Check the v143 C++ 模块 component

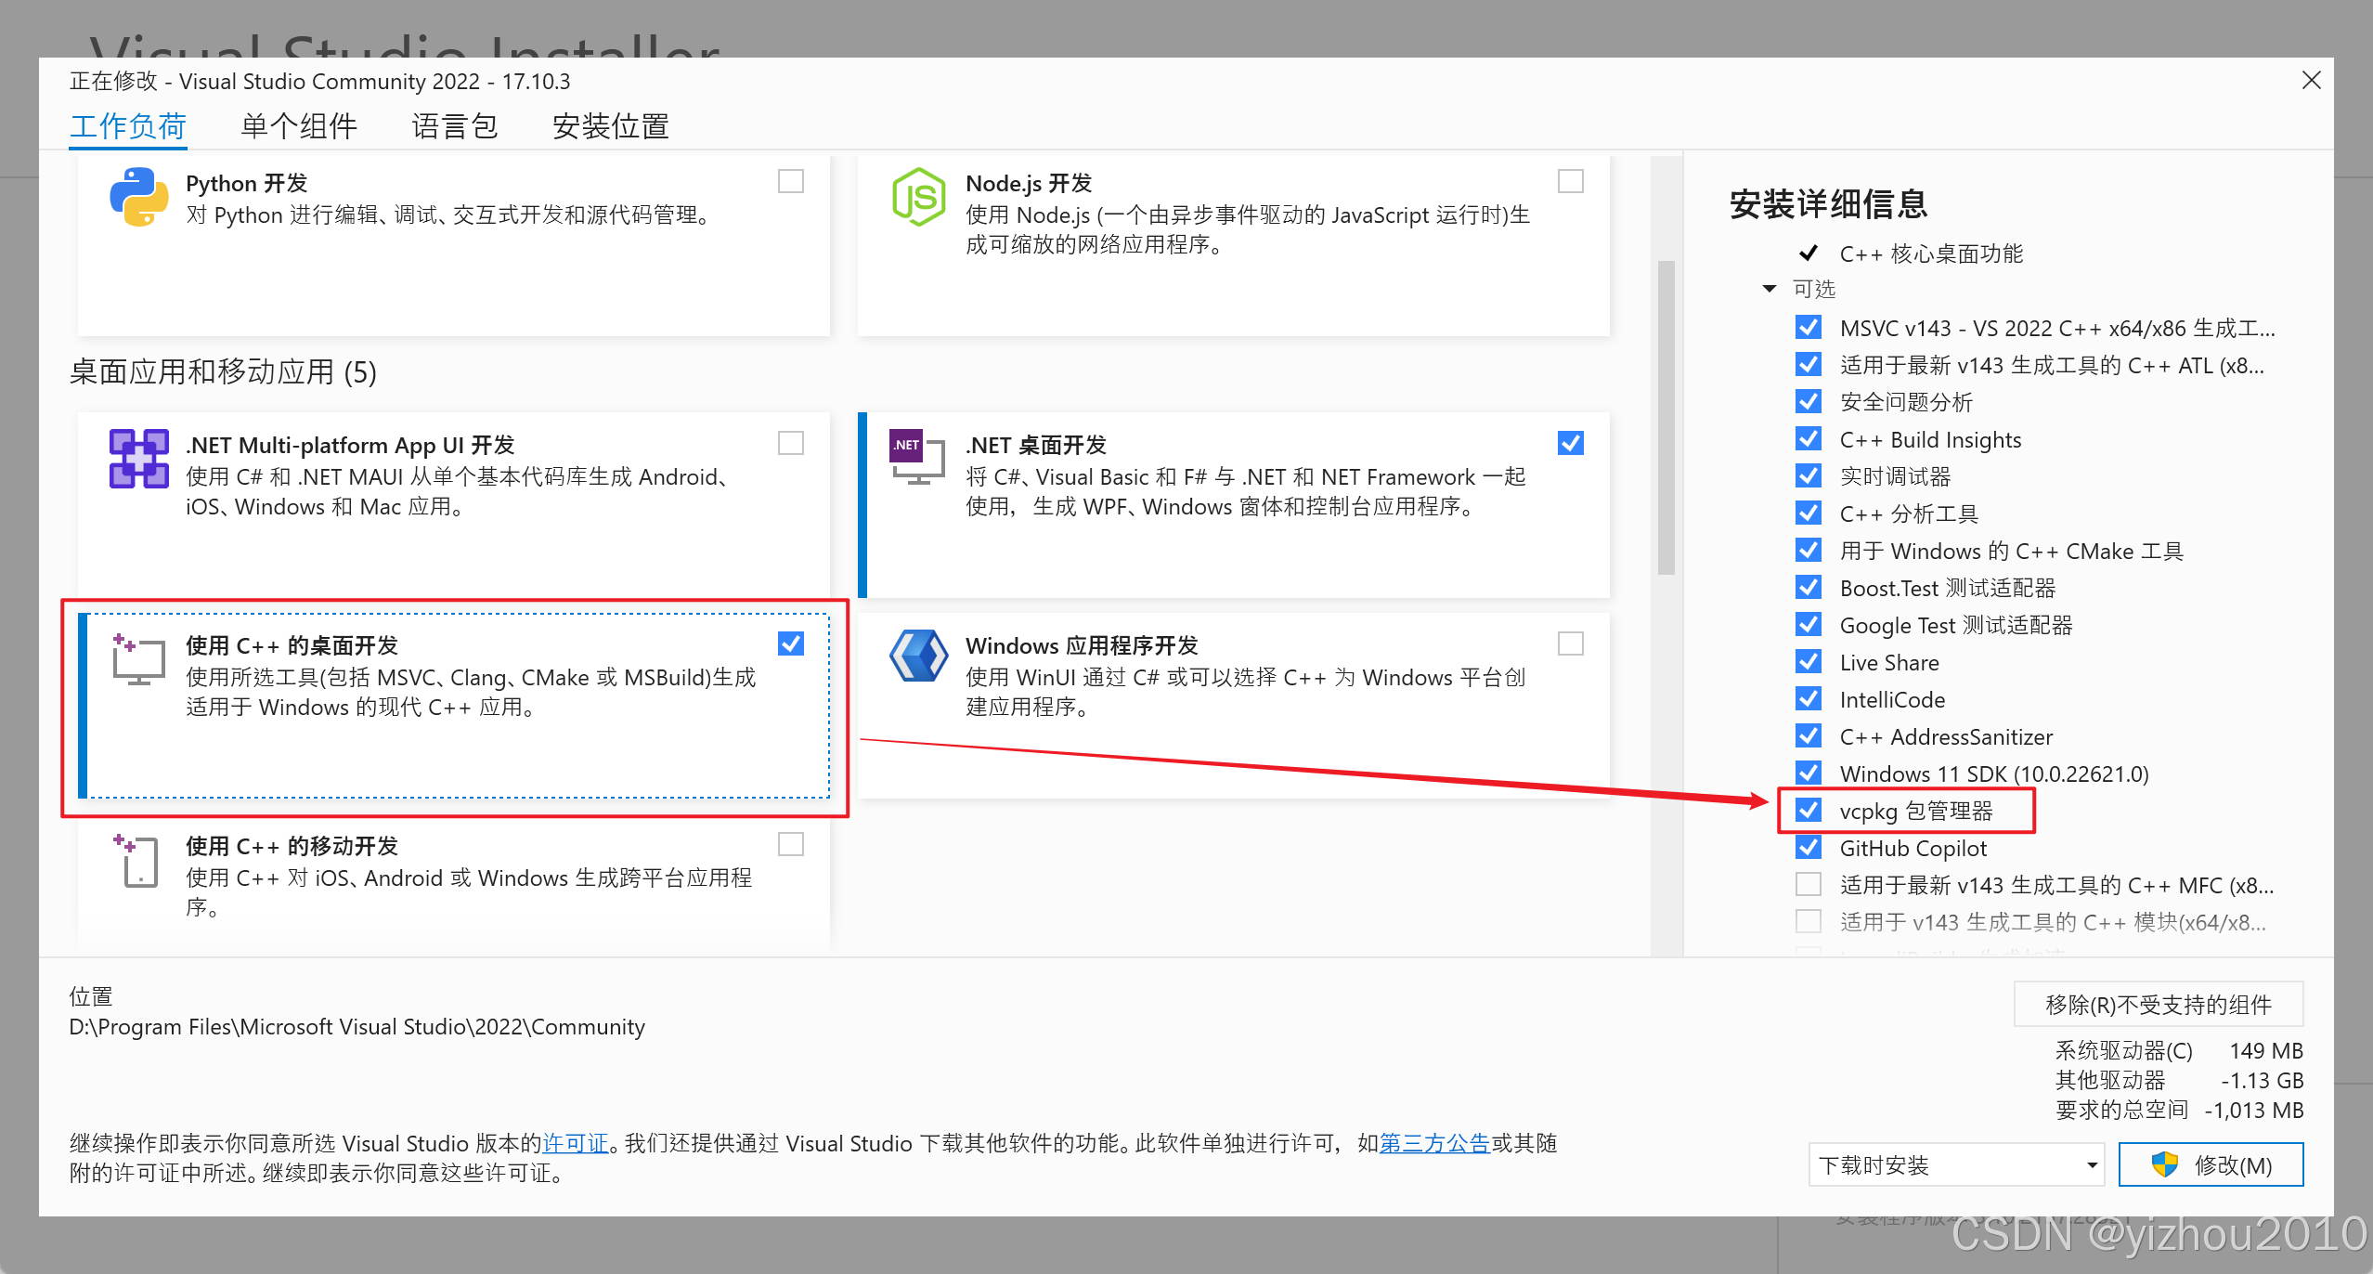[x=1809, y=921]
